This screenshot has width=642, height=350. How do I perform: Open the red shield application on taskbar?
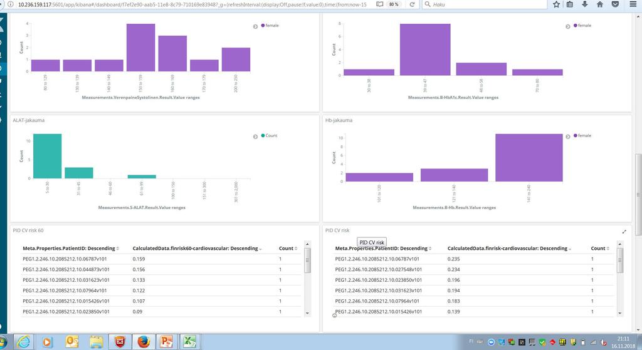pos(120,341)
